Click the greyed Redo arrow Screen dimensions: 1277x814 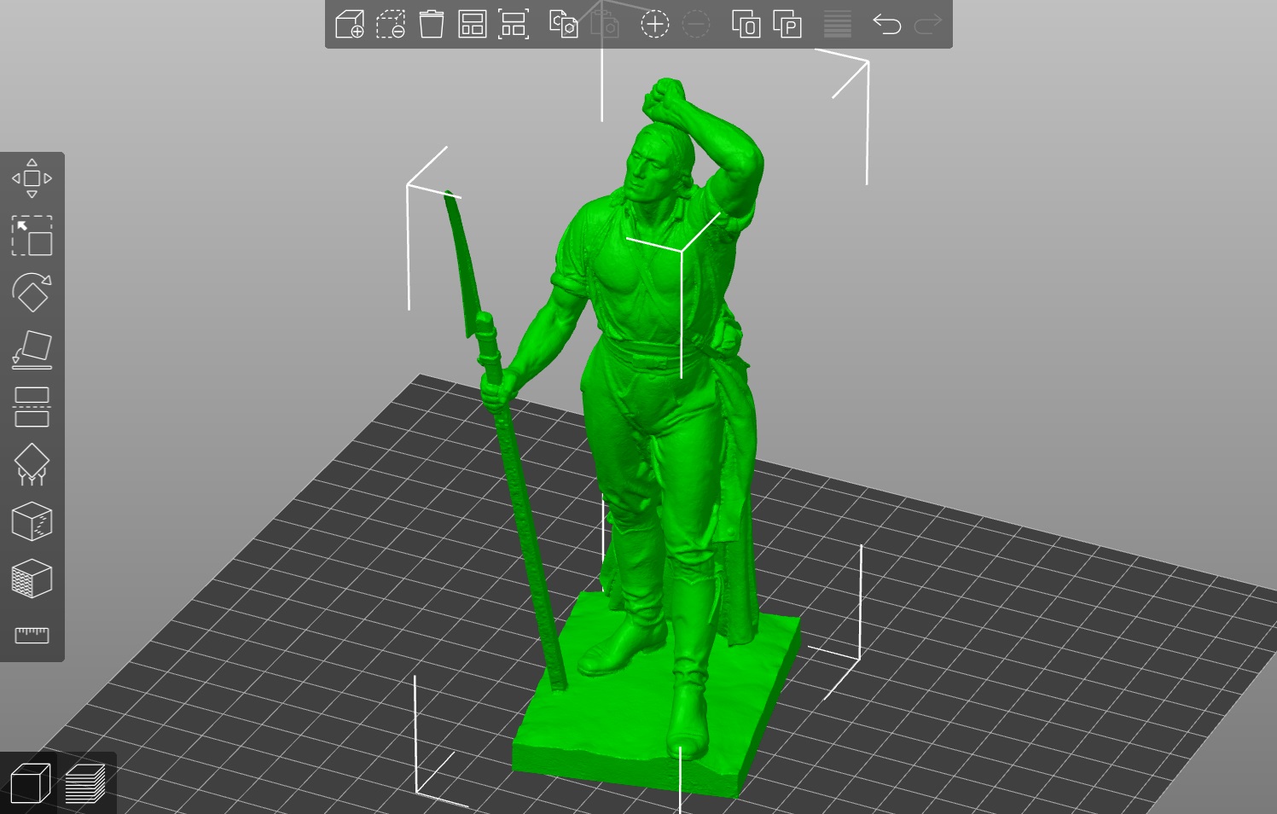pos(928,24)
